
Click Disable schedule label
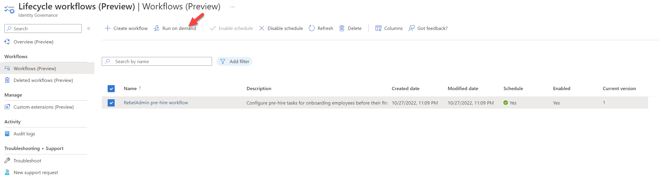(x=285, y=28)
